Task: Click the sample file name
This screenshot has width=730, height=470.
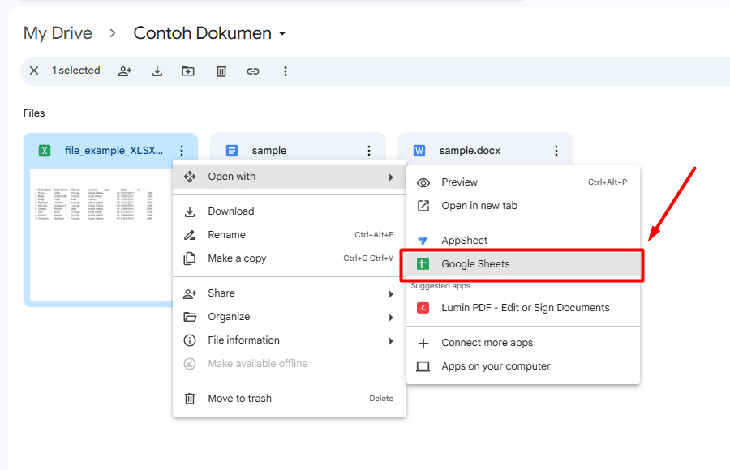Action: tap(269, 150)
